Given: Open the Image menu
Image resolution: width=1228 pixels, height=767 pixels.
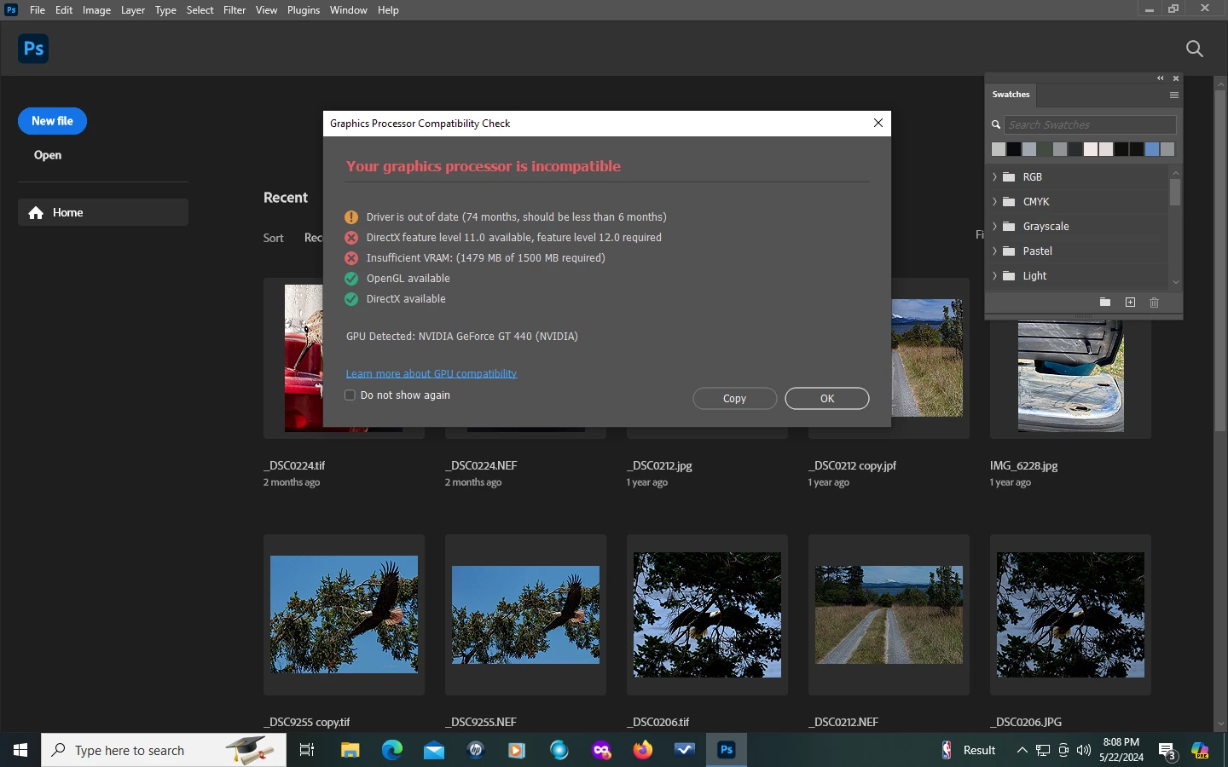Looking at the screenshot, I should (96, 10).
